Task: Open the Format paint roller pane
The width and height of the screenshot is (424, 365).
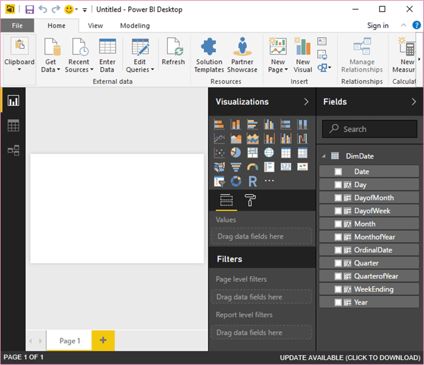Action: (250, 200)
